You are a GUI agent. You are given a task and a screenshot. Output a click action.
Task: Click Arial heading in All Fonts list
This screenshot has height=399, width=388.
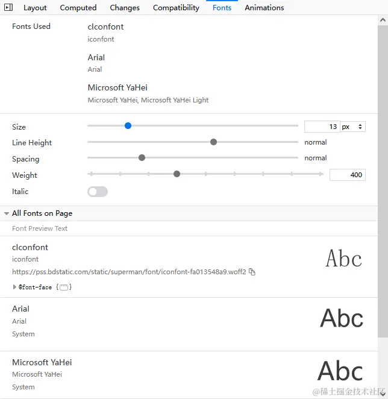[20, 309]
